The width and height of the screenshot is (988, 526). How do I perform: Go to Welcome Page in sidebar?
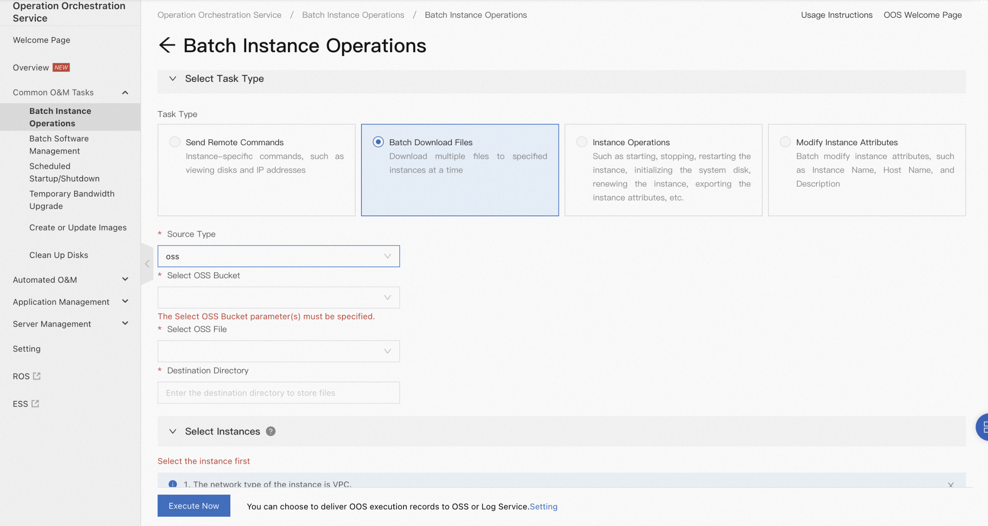point(41,40)
